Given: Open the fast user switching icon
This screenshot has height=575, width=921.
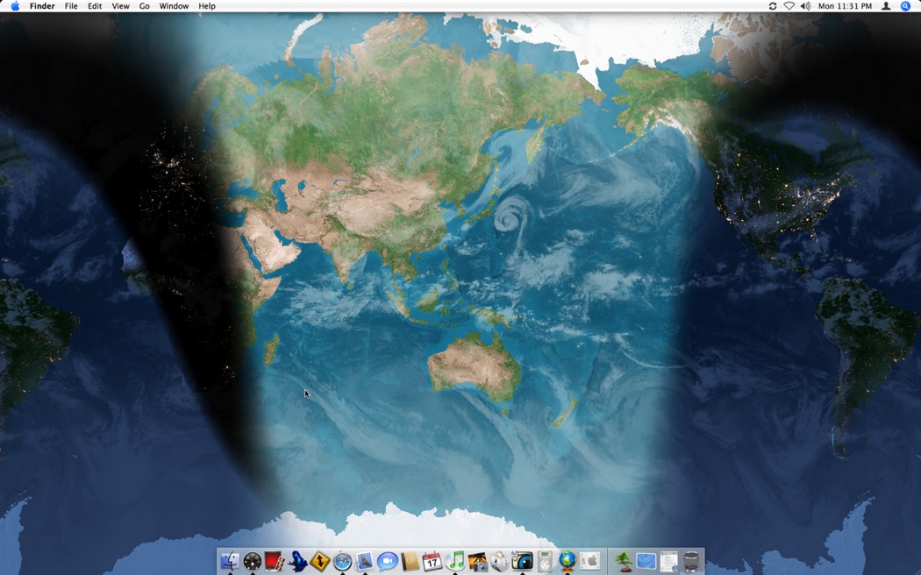Looking at the screenshot, I should point(886,6).
